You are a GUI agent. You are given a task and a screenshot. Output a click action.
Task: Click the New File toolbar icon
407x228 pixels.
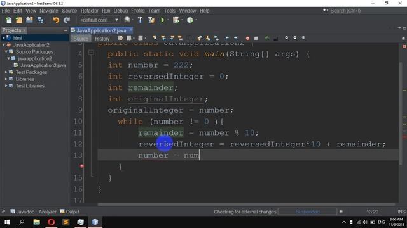pyautogui.click(x=8, y=20)
